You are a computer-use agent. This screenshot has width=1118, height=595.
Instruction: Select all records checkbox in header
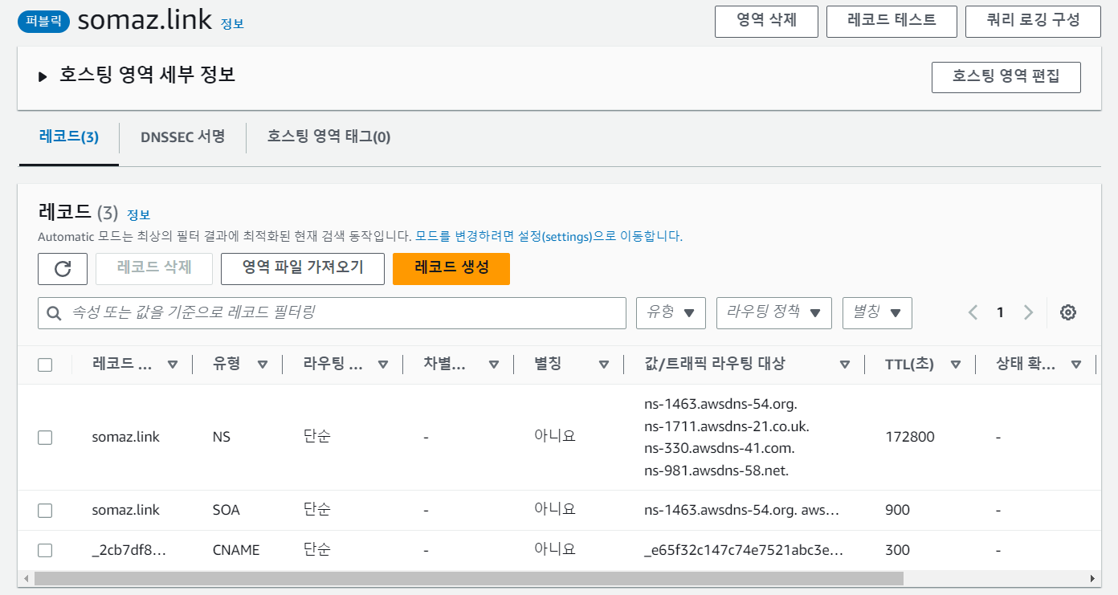click(45, 365)
